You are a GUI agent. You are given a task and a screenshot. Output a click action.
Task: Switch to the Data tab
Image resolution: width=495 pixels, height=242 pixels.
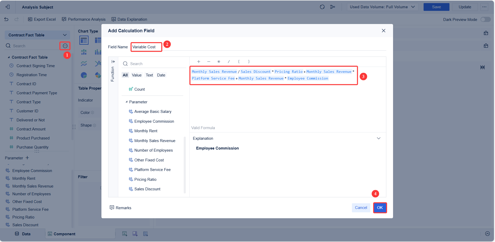[x=23, y=234]
